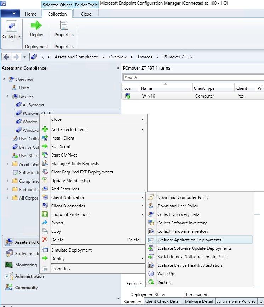Image resolution: width=264 pixels, height=307 pixels.
Task: Click the Properties ribbon icon
Action: tap(64, 25)
